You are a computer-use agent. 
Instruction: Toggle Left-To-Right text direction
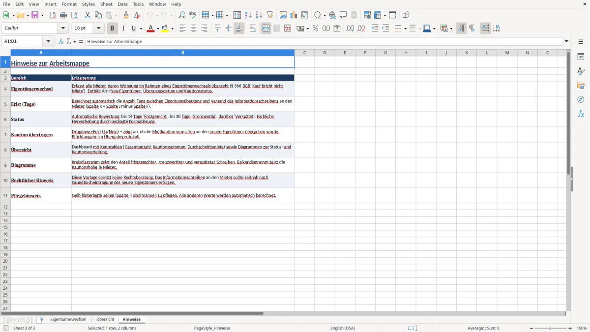coord(461,29)
